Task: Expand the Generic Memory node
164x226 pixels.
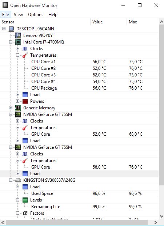Action: click(x=11, y=108)
